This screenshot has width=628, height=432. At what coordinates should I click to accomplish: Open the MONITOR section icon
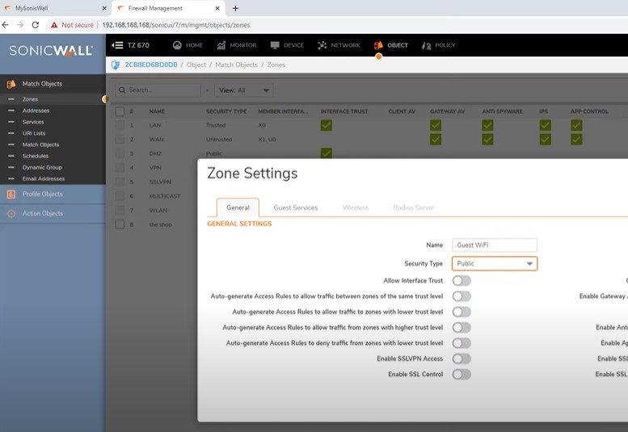[221, 45]
